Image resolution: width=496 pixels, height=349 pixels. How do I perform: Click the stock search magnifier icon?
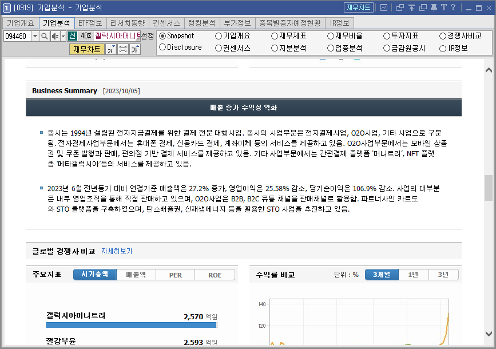[x=45, y=37]
